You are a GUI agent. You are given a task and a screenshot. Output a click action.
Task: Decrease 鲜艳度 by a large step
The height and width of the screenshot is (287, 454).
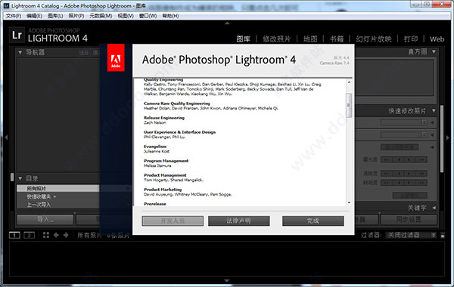[x=387, y=183]
